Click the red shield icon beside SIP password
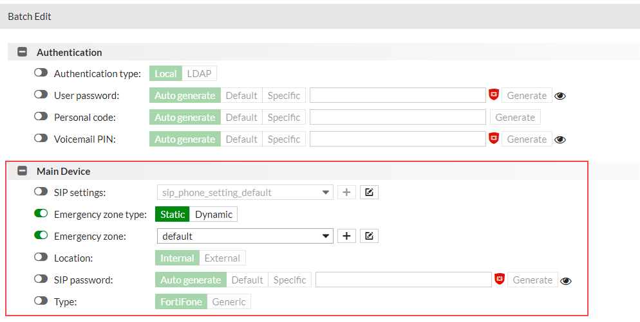640x322 pixels. coord(500,280)
